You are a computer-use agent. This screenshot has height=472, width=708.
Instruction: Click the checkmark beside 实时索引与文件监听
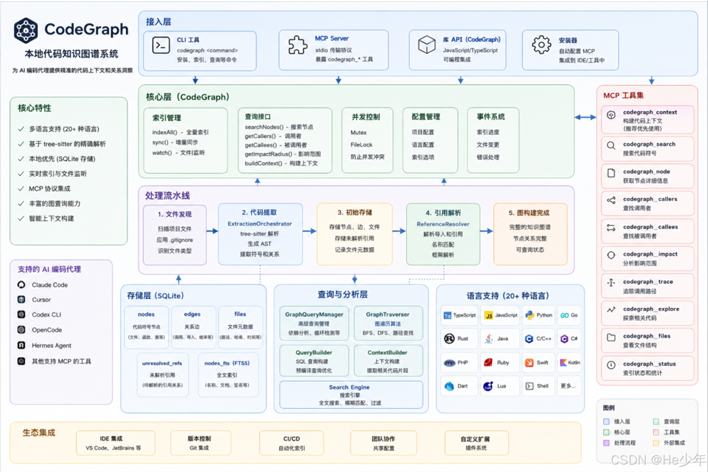coord(21,174)
